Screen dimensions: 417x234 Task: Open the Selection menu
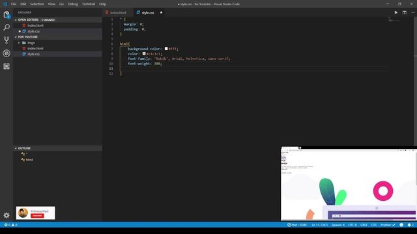pos(37,4)
